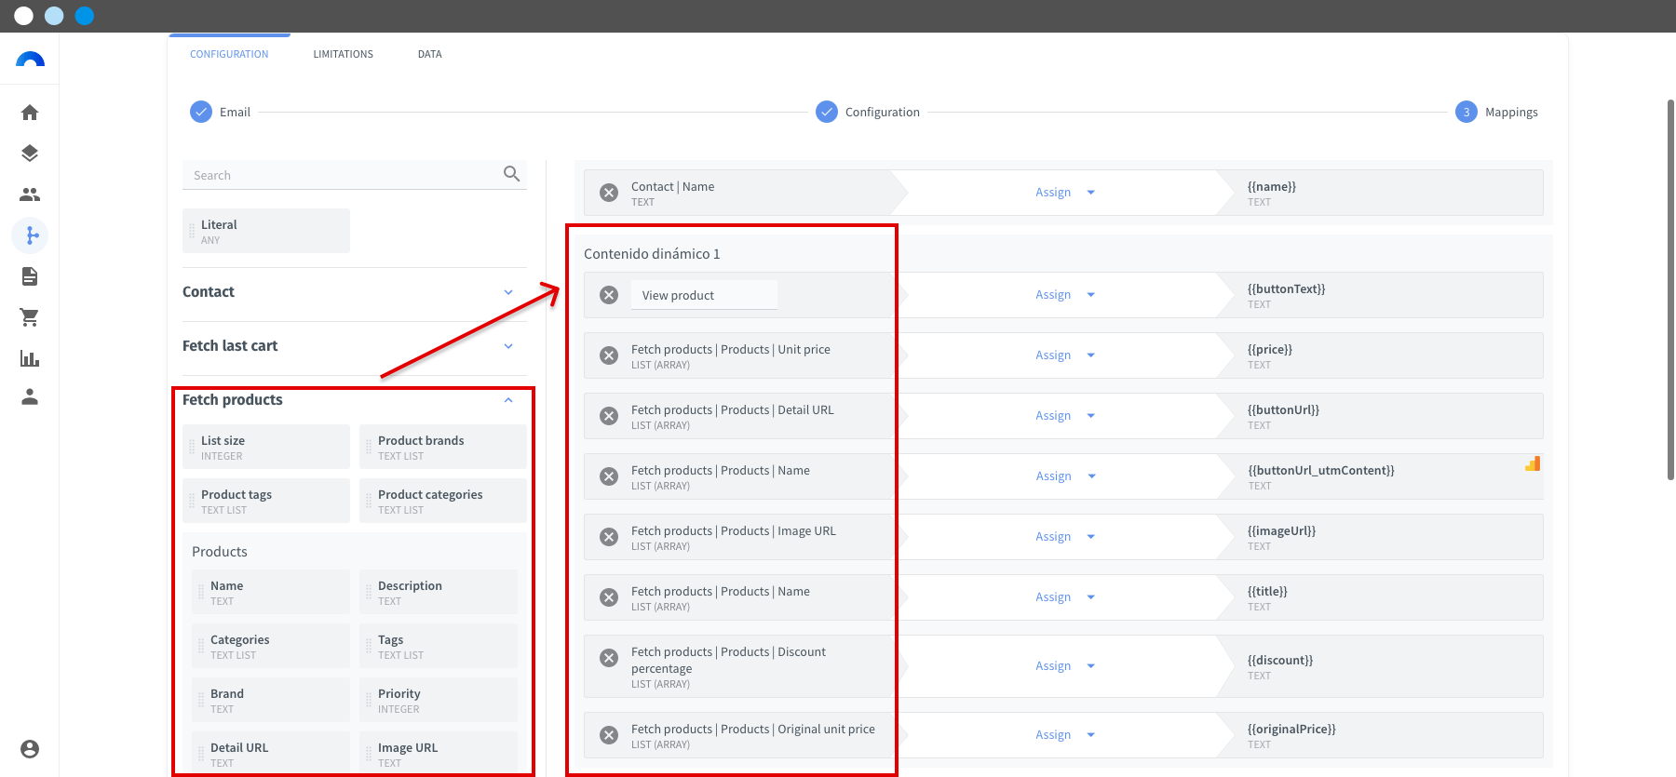This screenshot has height=777, width=1676.
Task: Select the Product tags block
Action: click(x=266, y=501)
